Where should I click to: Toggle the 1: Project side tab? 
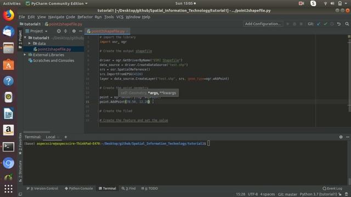pyautogui.click(x=20, y=39)
